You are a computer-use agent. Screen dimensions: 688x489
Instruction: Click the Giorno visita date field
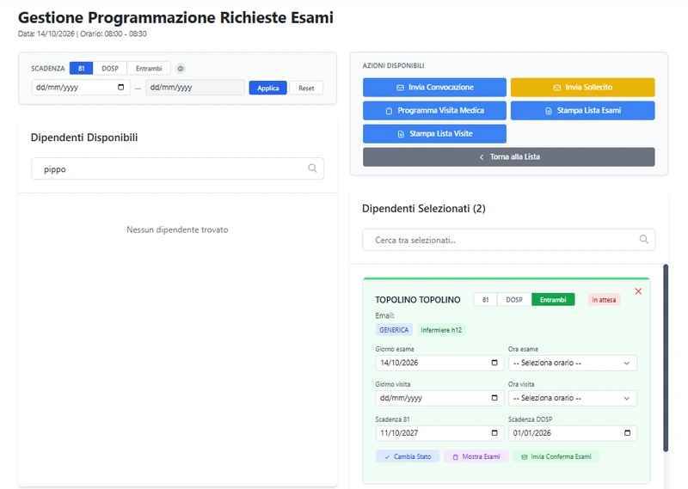[439, 398]
